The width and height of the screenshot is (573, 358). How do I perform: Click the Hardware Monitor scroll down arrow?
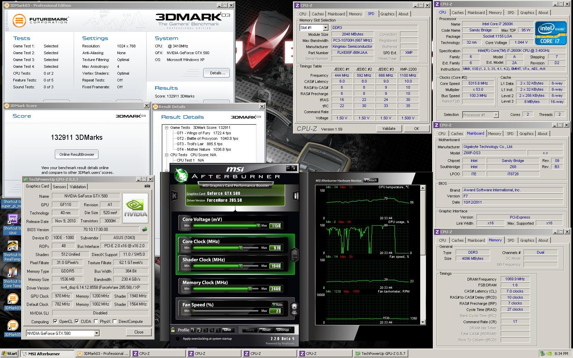(x=423, y=322)
